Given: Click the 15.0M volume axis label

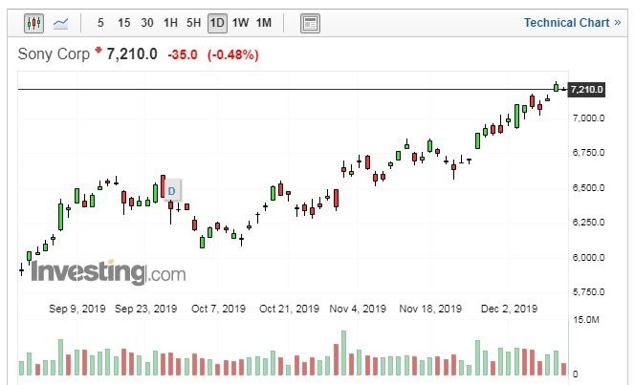Looking at the screenshot, I should (x=586, y=319).
